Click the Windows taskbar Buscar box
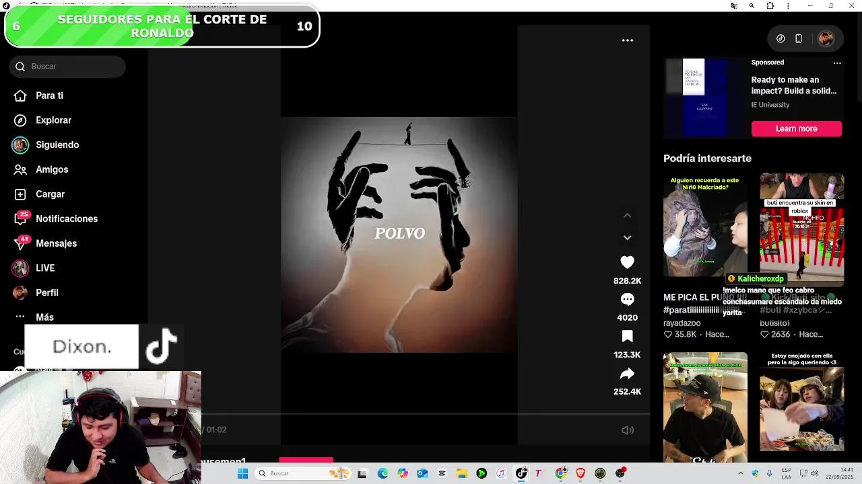 302,473
